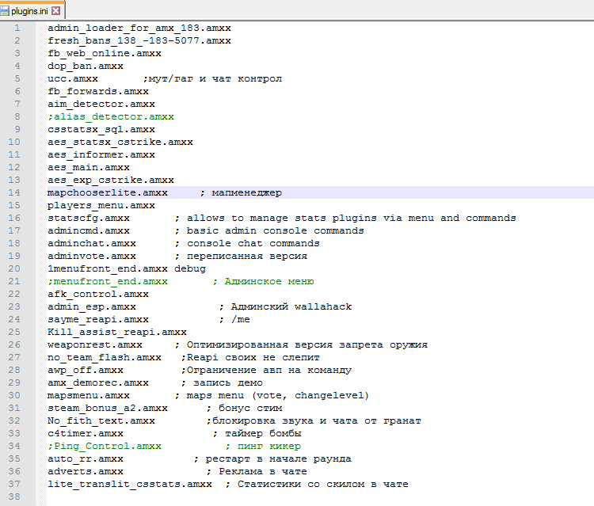Click the comment ';мут/гаг и чат контрол'
The width and height of the screenshot is (594, 506).
coord(212,78)
